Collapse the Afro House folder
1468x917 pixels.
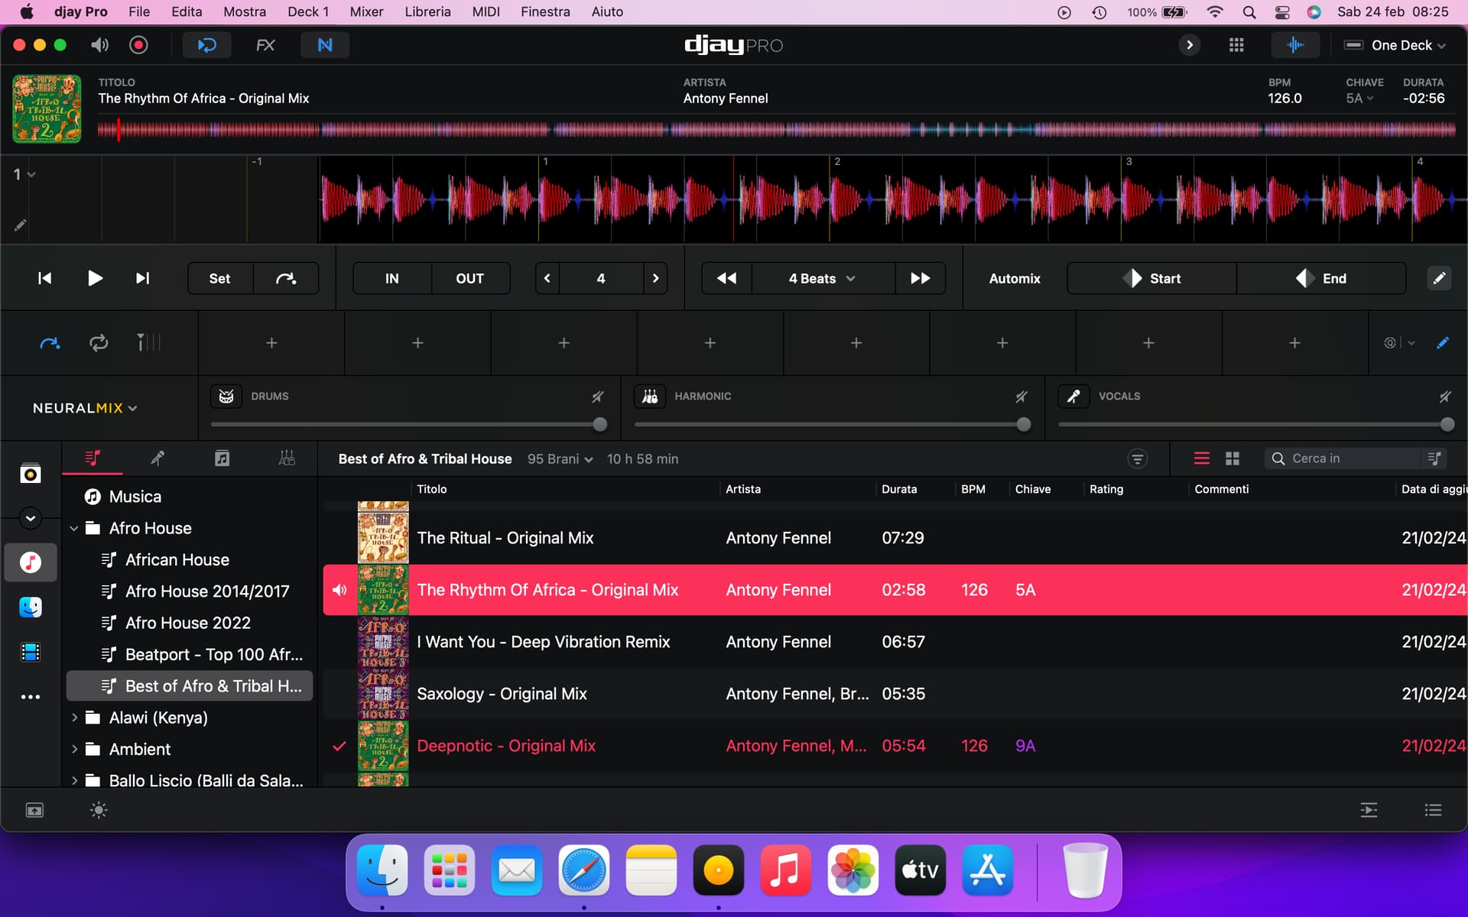74,528
